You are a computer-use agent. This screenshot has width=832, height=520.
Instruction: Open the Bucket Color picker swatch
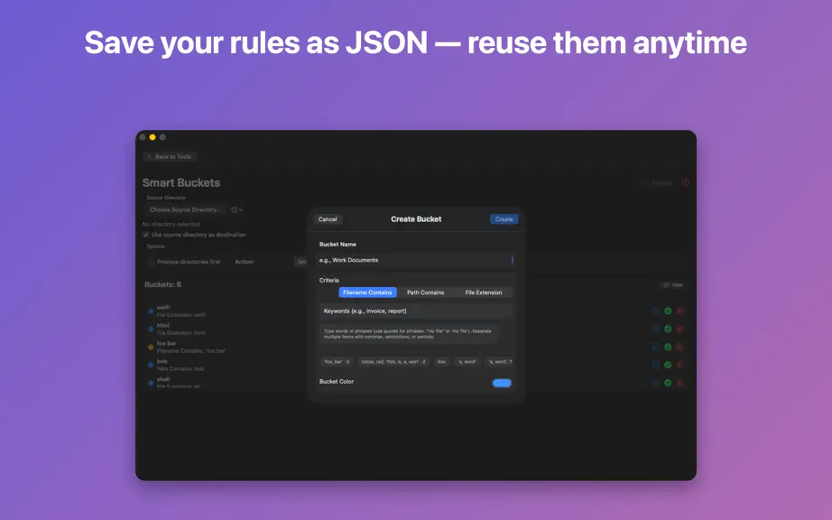[x=502, y=383]
